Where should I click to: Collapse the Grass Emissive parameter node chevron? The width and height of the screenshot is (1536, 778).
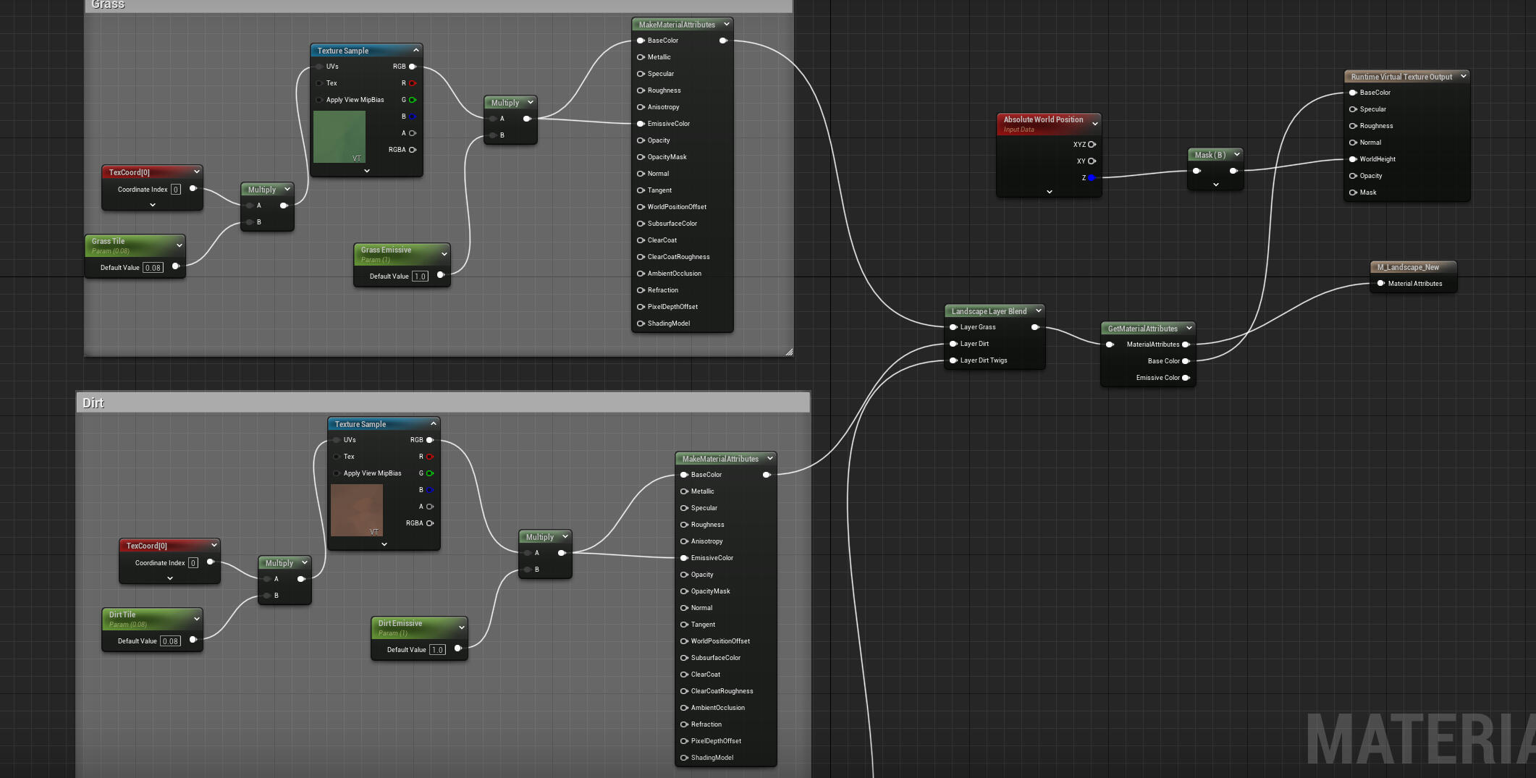pos(444,254)
